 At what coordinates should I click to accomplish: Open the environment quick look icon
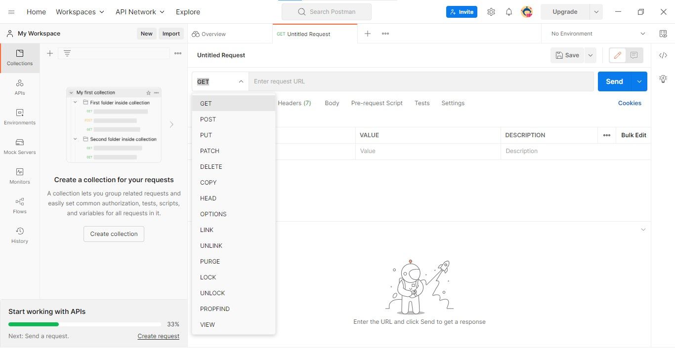[663, 34]
